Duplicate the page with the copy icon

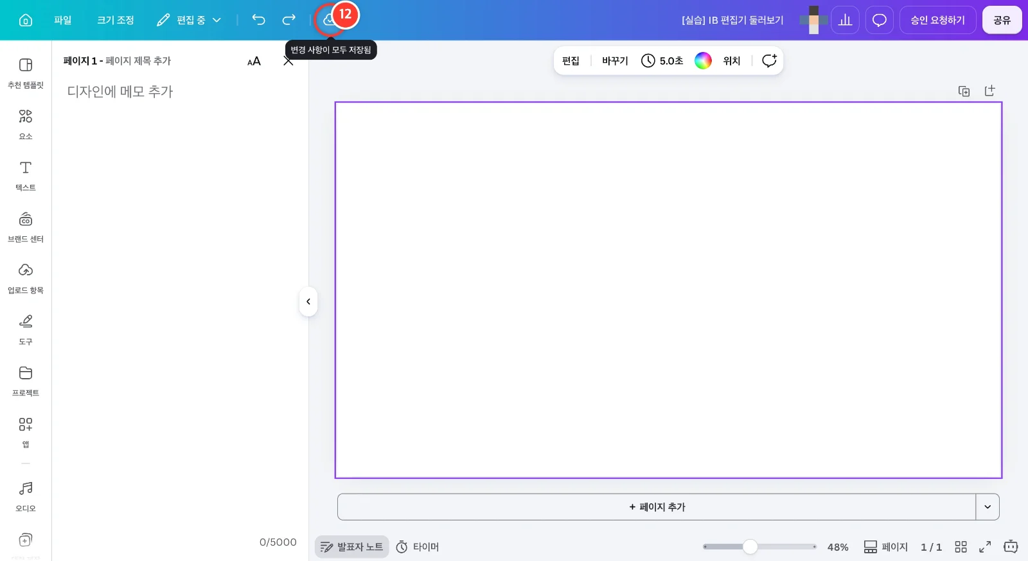coord(964,91)
